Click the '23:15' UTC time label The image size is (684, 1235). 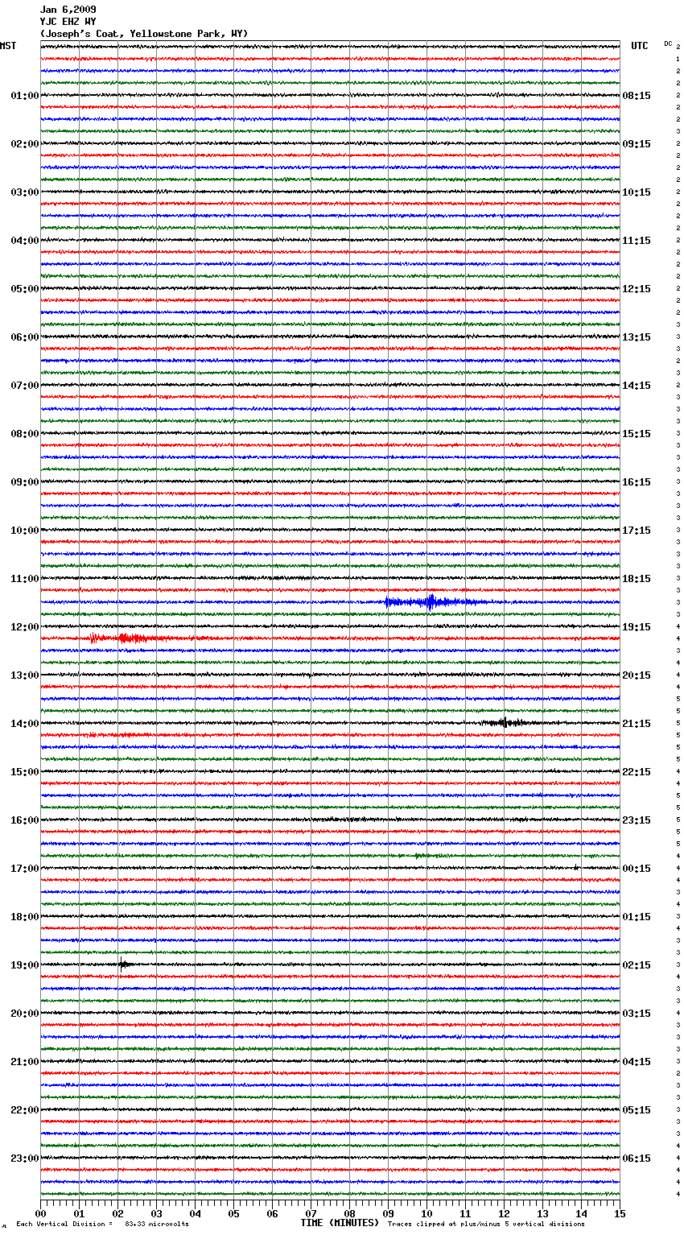point(637,820)
